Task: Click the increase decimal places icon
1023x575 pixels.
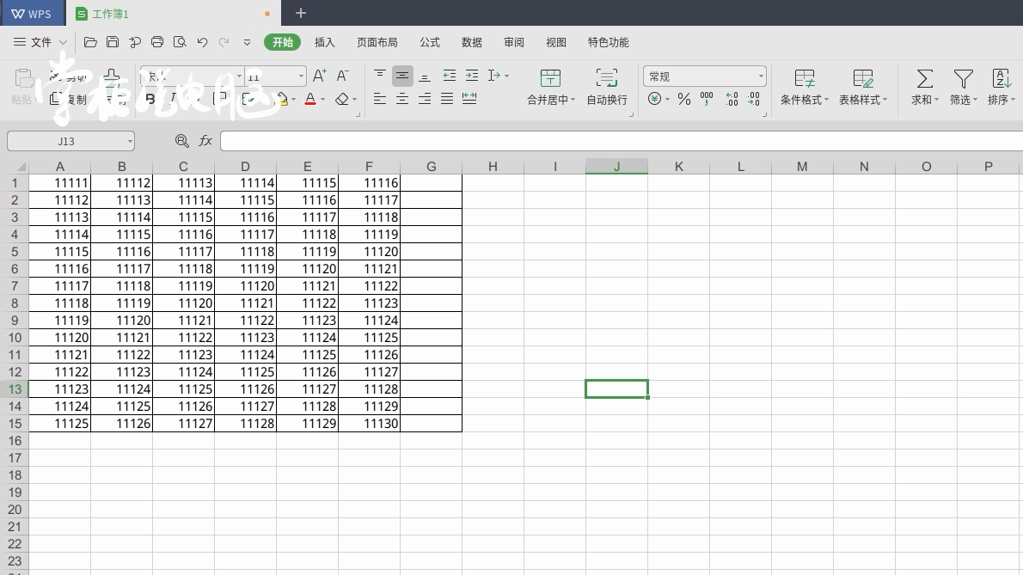Action: coord(732,100)
